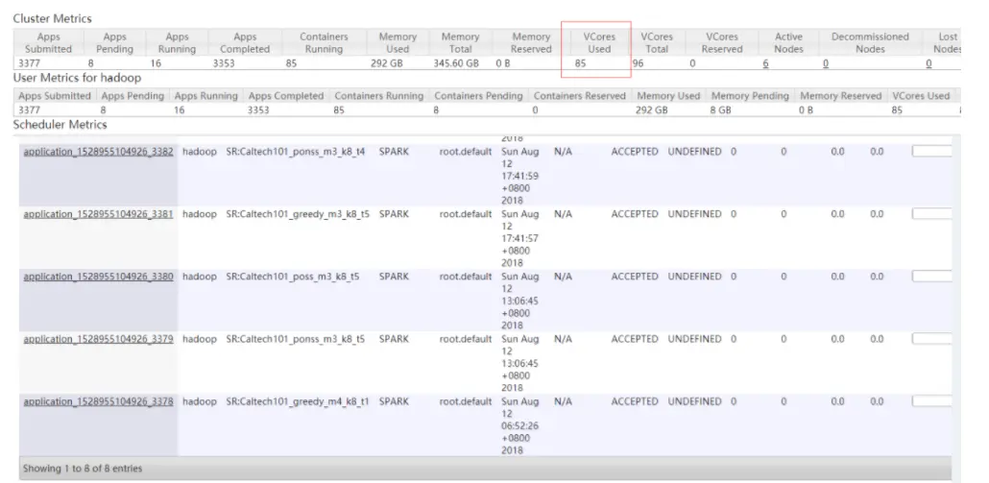Select the Cluster Metrics heading
The image size is (989, 483).
point(53,19)
